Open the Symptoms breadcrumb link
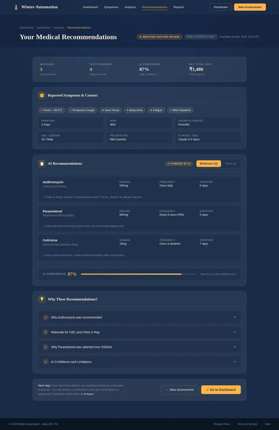 (43, 28)
